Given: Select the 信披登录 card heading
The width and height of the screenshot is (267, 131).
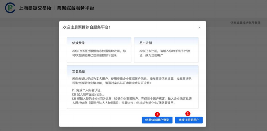Looking at the screenshot, I should (79, 43).
